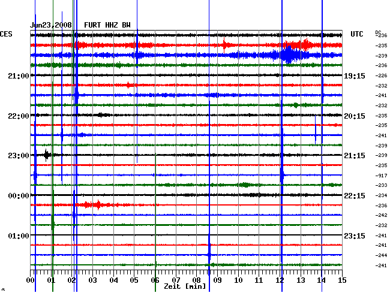Screen dimensions: 390x296
Task: Click minute axis tick label 05
Action: [134, 280]
